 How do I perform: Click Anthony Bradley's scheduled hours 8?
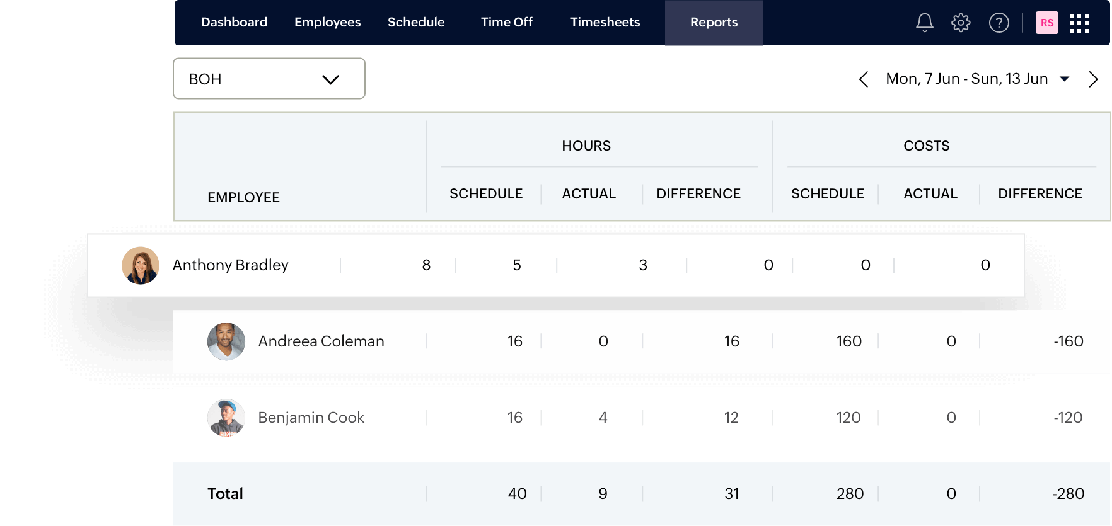click(427, 265)
